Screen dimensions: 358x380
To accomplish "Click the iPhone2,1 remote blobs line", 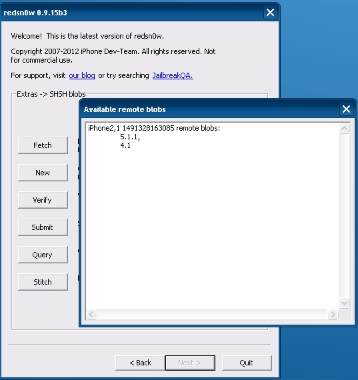I will click(154, 128).
